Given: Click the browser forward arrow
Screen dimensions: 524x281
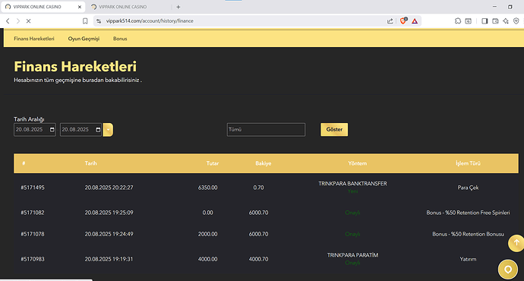Looking at the screenshot, I should point(18,21).
